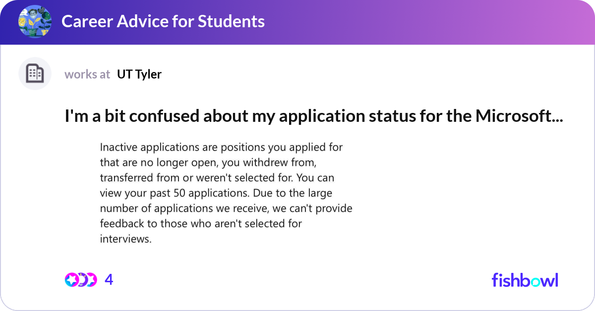Screen dimensions: 595x311
Task: Open the Career Advice bowl avatar
Action: (x=35, y=21)
